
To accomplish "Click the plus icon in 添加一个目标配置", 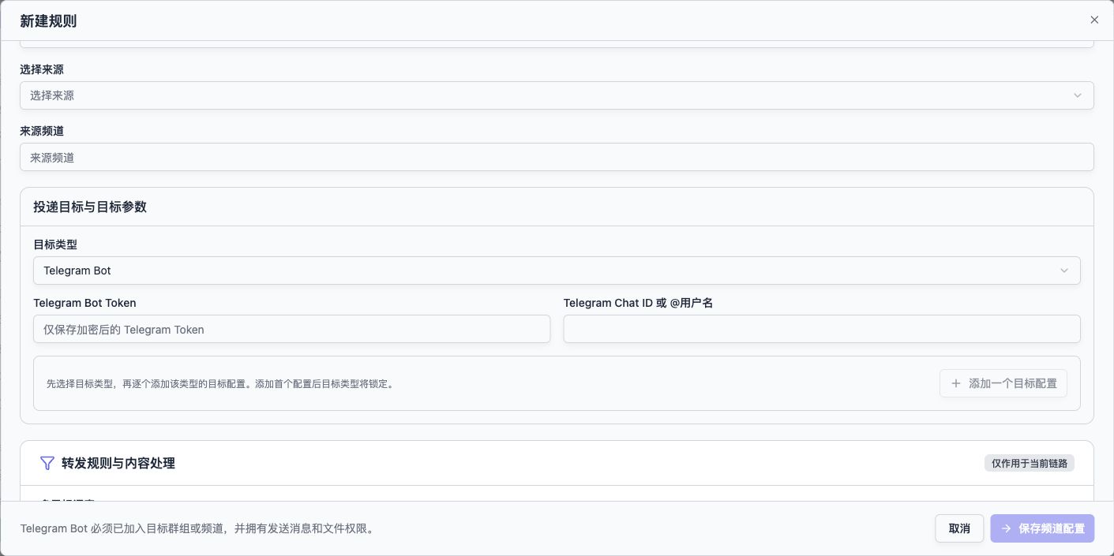I will pyautogui.click(x=956, y=383).
